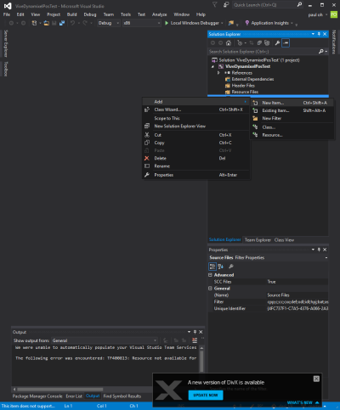Viewport: 340px width, 410px height.
Task: Open Local Windows Debugger dropdown arrow
Action: pyautogui.click(x=222, y=23)
